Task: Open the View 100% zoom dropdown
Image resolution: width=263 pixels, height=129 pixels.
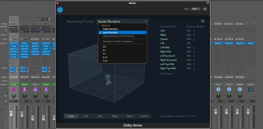Action: click(196, 9)
